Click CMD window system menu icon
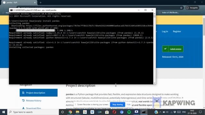Viewport: 205px width, 115px height. tap(12, 10)
